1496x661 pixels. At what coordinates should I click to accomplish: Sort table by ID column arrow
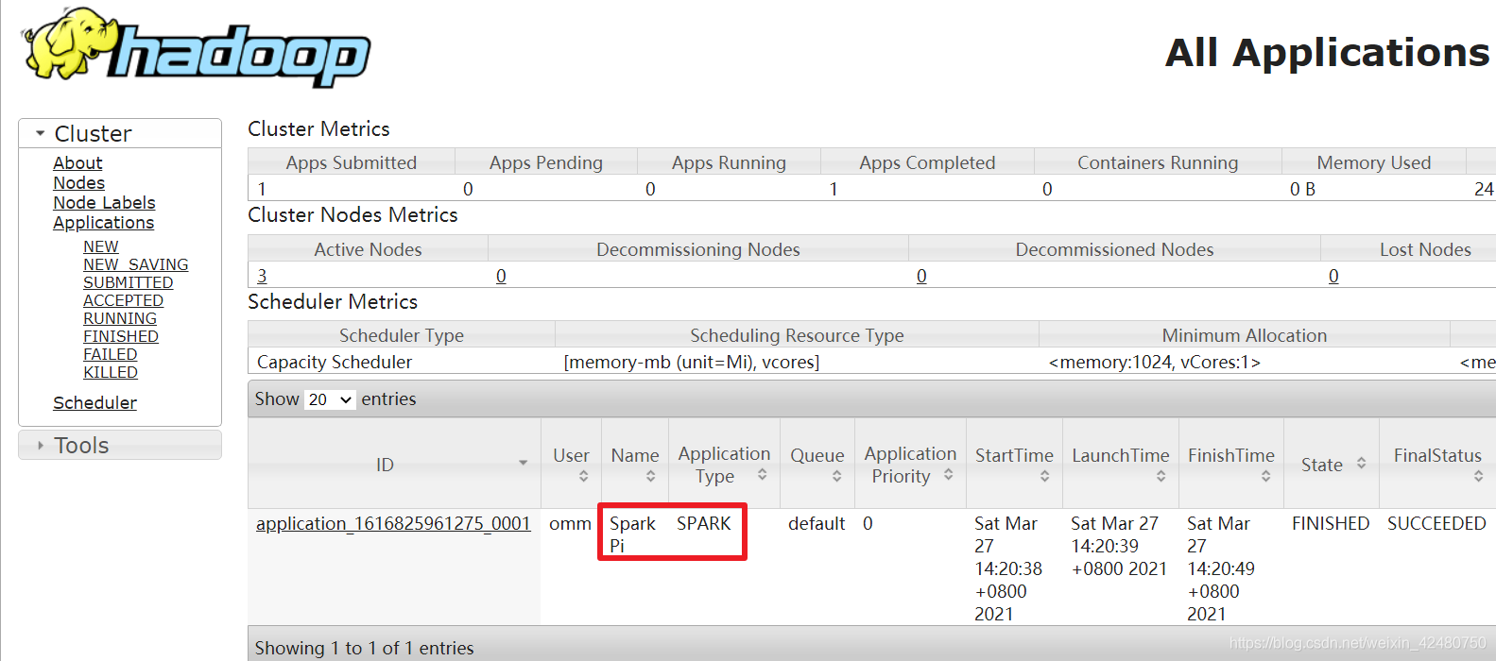[523, 463]
